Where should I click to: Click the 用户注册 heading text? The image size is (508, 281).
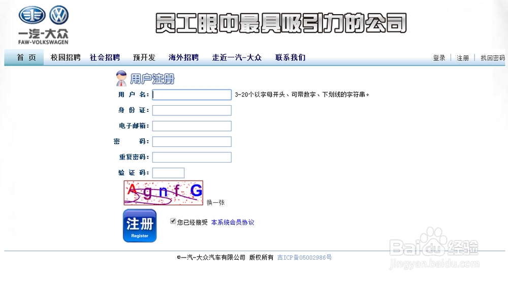152,79
